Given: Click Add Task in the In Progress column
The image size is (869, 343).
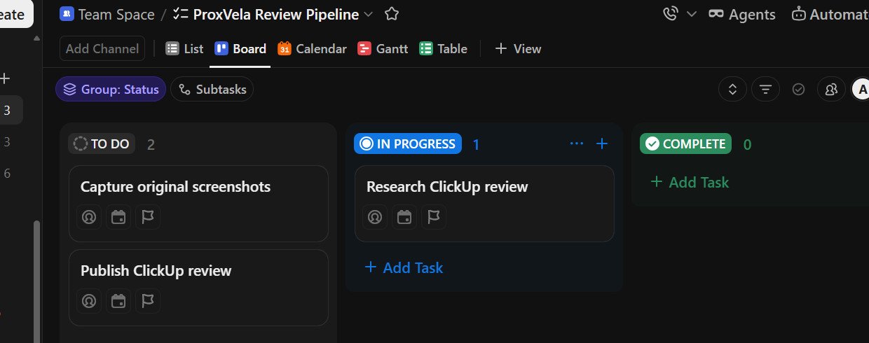Looking at the screenshot, I should coord(404,267).
